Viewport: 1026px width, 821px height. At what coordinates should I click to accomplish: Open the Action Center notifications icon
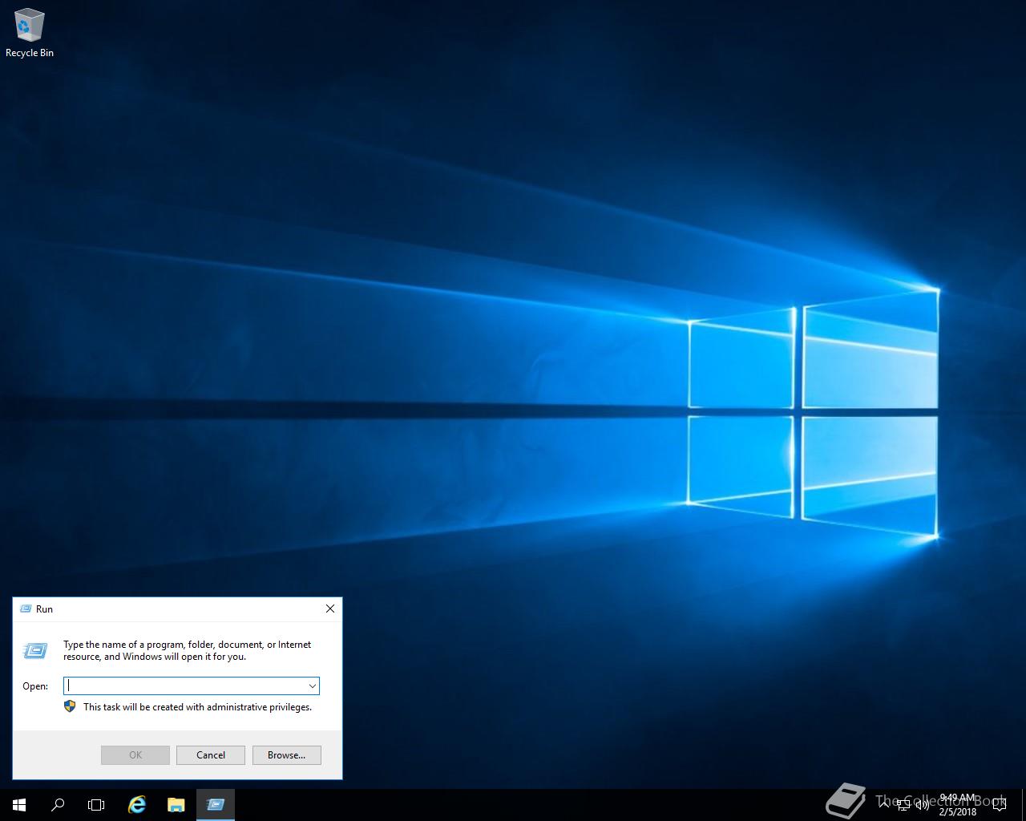1000,805
